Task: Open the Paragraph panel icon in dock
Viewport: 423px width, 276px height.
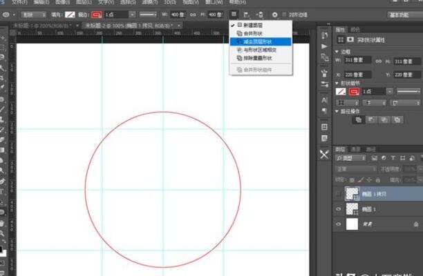Action: (324, 110)
